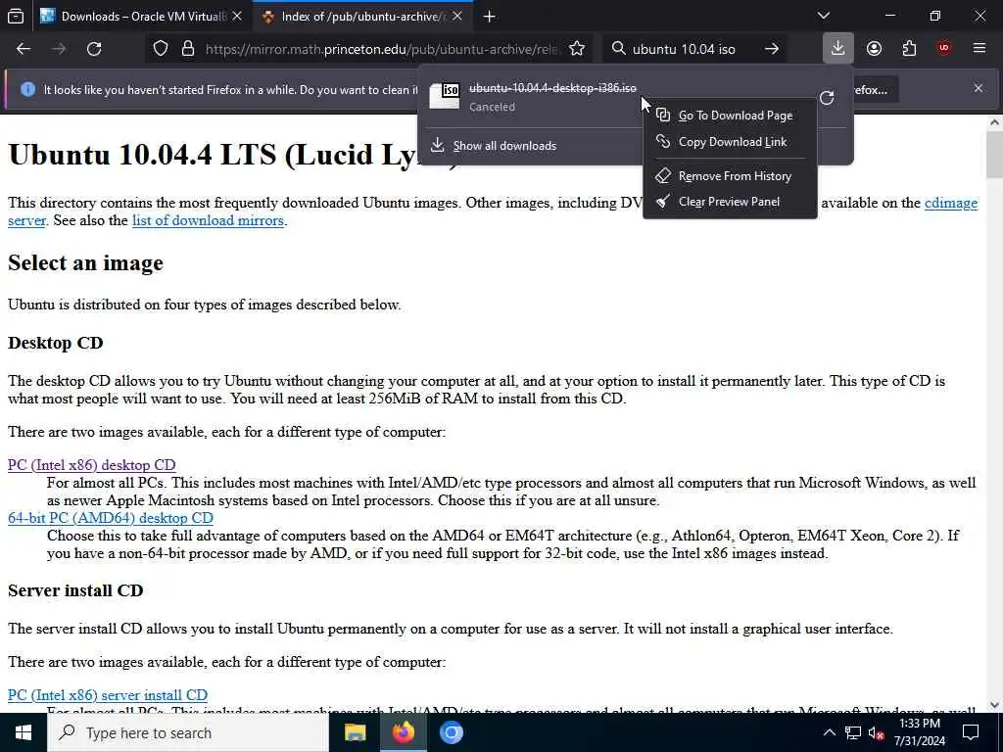
Task: Click the taskbar Type here to search box
Action: 187,732
